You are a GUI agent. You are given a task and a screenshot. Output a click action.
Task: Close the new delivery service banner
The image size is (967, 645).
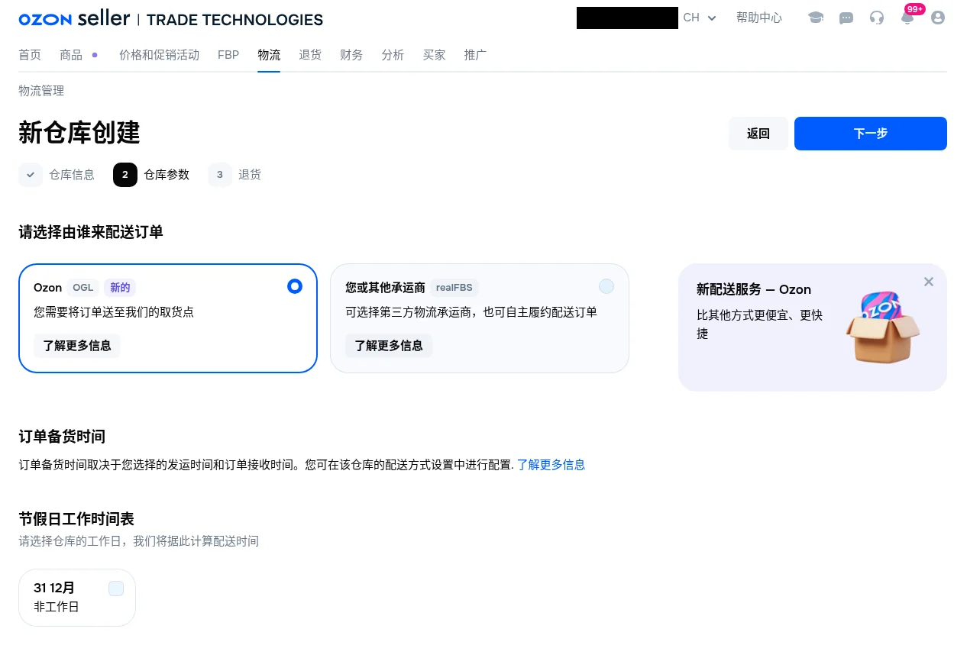929,282
